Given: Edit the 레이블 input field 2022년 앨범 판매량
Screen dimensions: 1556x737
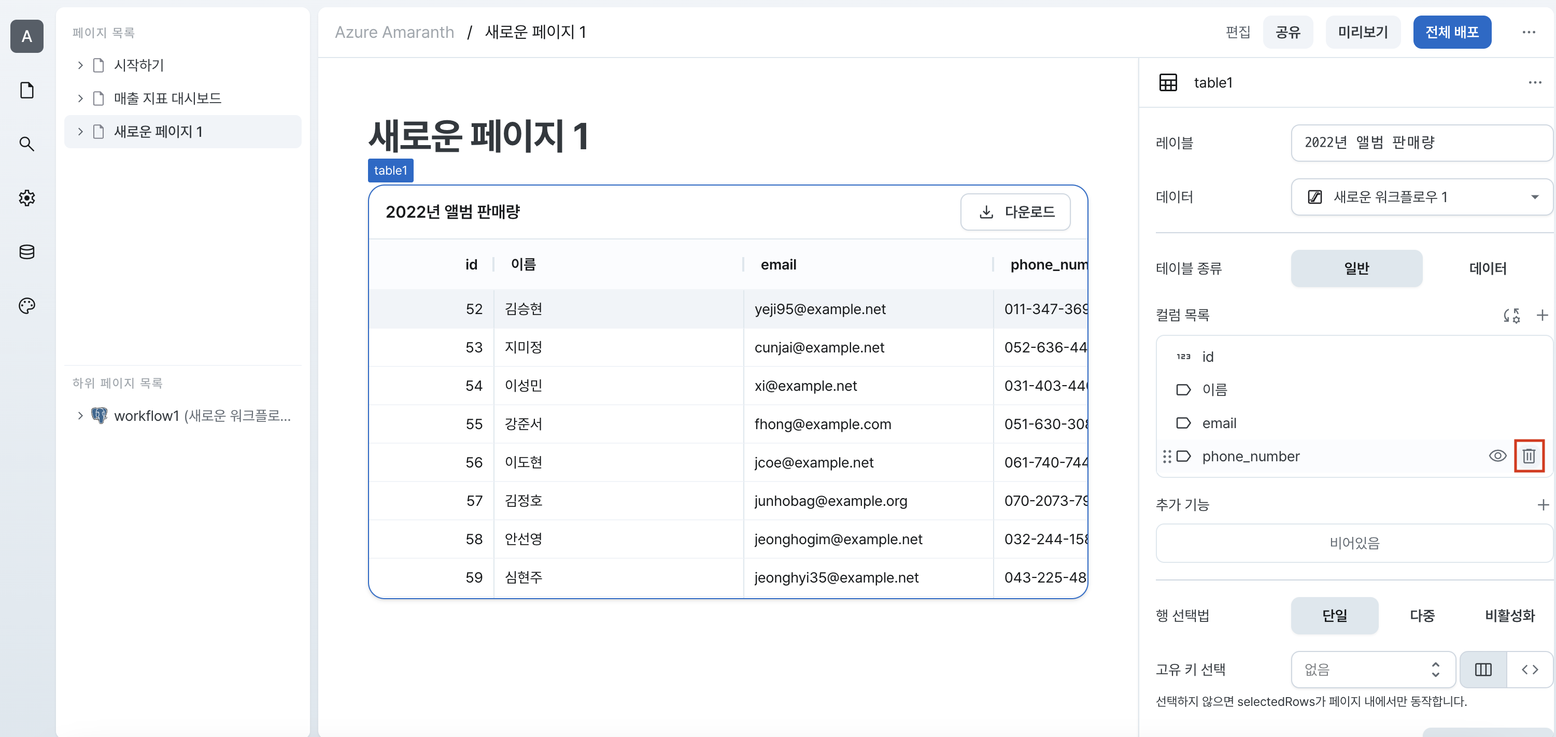Looking at the screenshot, I should (1421, 143).
